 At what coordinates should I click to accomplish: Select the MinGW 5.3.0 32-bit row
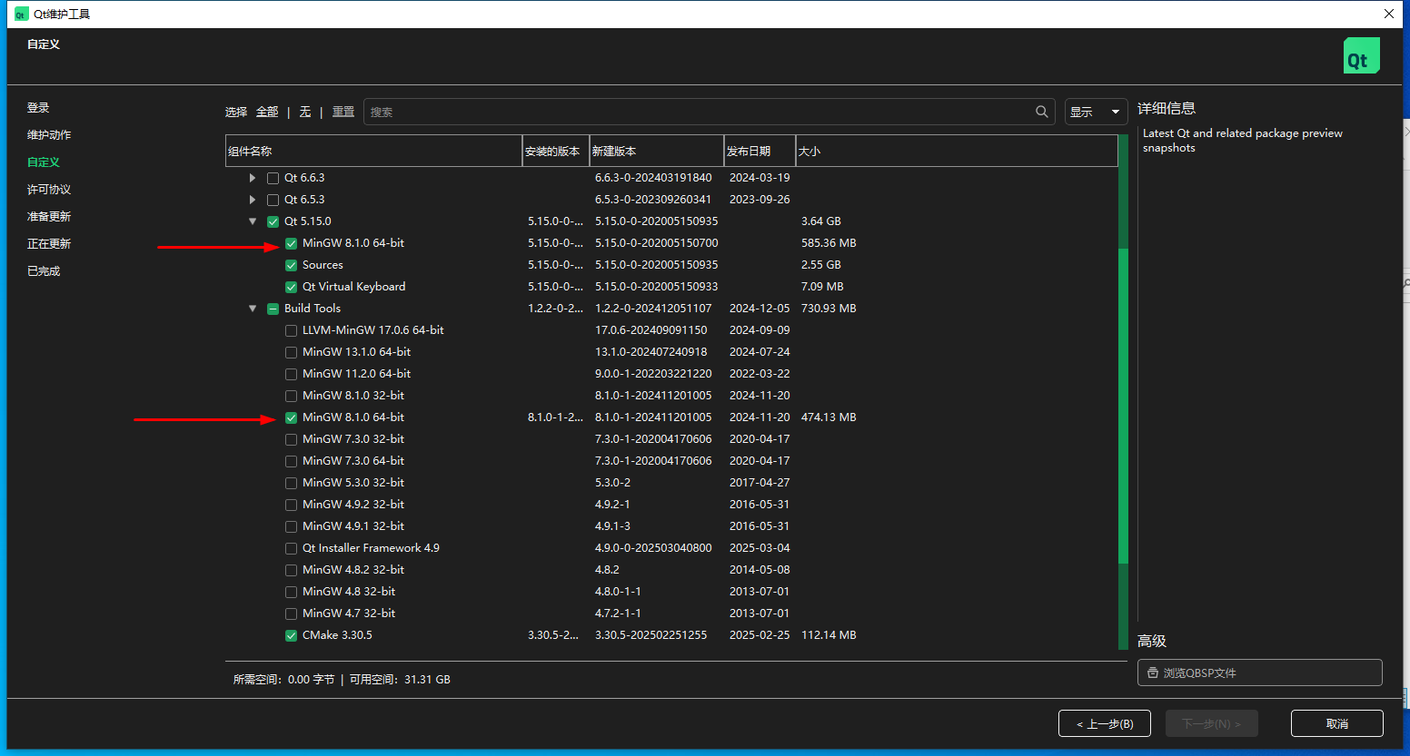[x=671, y=483]
